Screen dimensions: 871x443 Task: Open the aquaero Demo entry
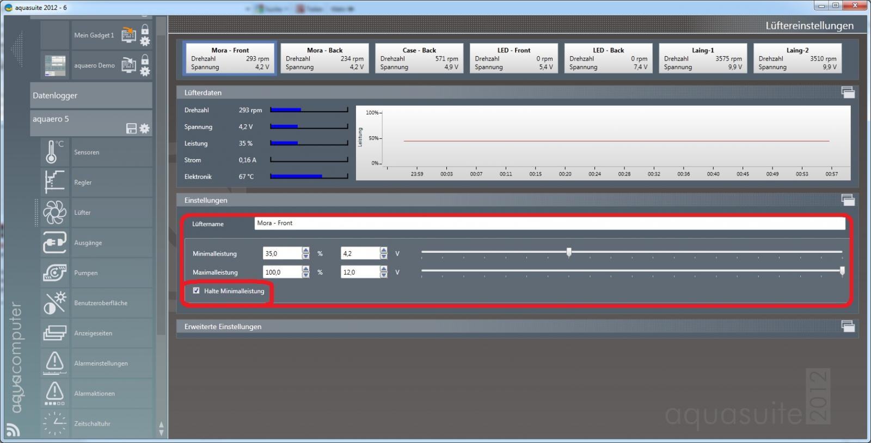[x=94, y=65]
